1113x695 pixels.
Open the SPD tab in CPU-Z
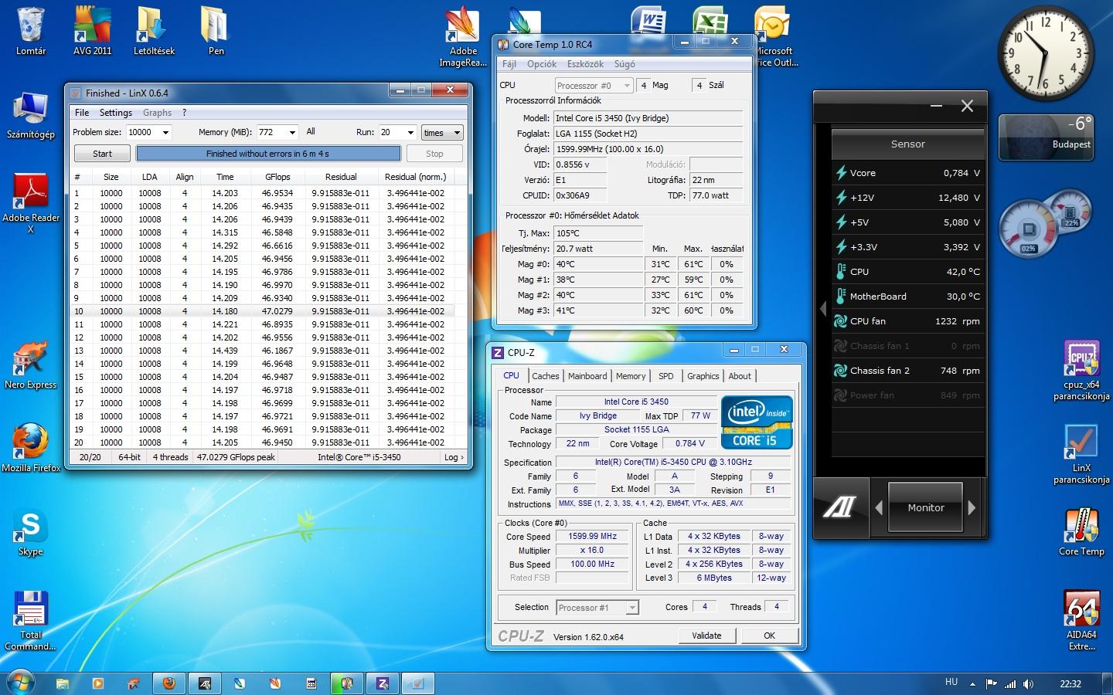[665, 376]
